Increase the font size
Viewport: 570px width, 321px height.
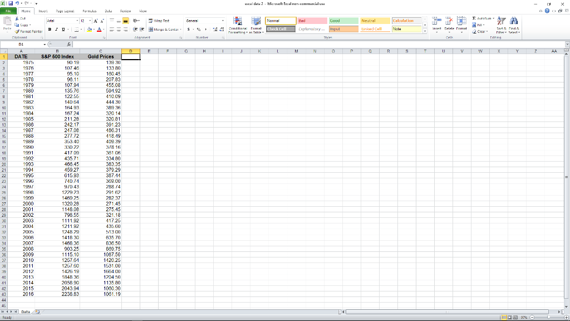[96, 21]
